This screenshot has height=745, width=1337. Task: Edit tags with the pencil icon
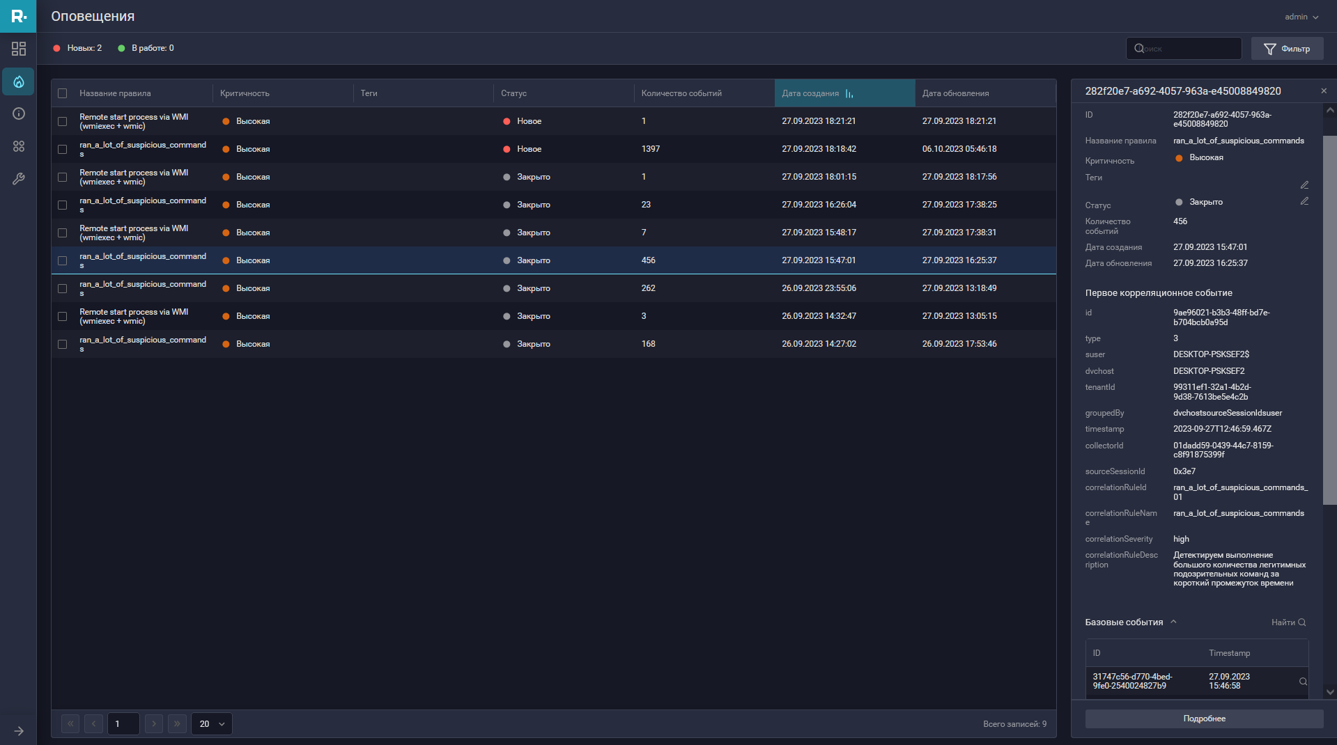point(1304,185)
